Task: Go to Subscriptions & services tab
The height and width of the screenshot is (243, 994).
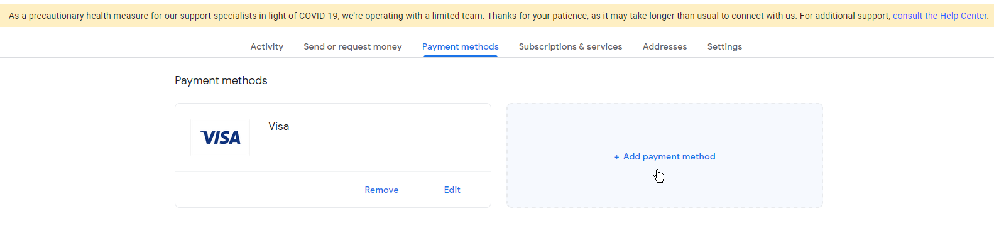Action: tap(571, 46)
